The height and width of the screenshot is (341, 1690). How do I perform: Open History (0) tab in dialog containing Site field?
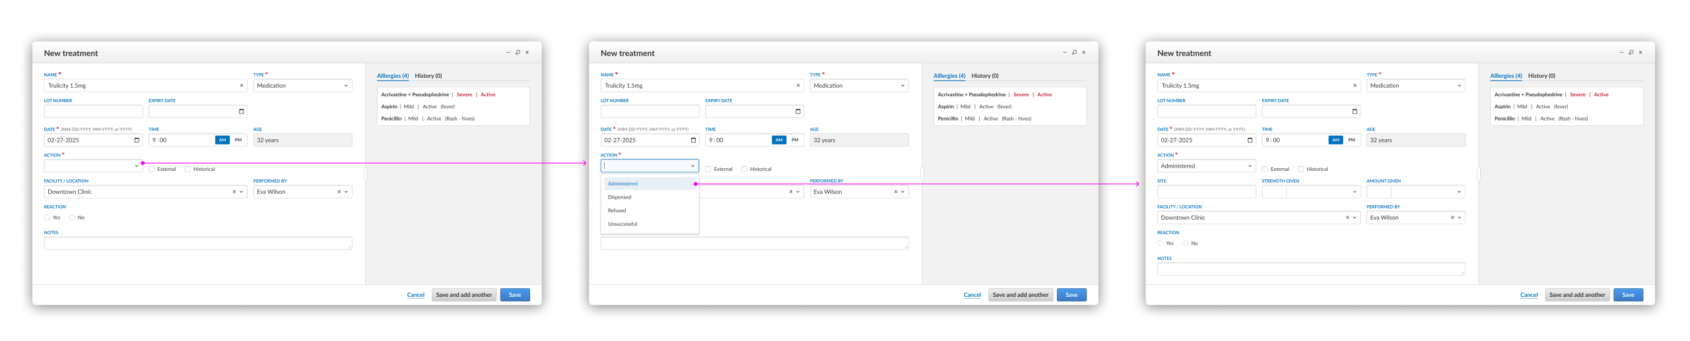pos(1541,76)
